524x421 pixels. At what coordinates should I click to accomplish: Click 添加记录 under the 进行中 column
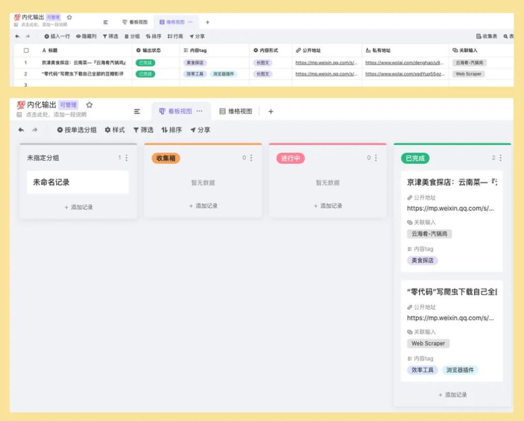click(328, 206)
